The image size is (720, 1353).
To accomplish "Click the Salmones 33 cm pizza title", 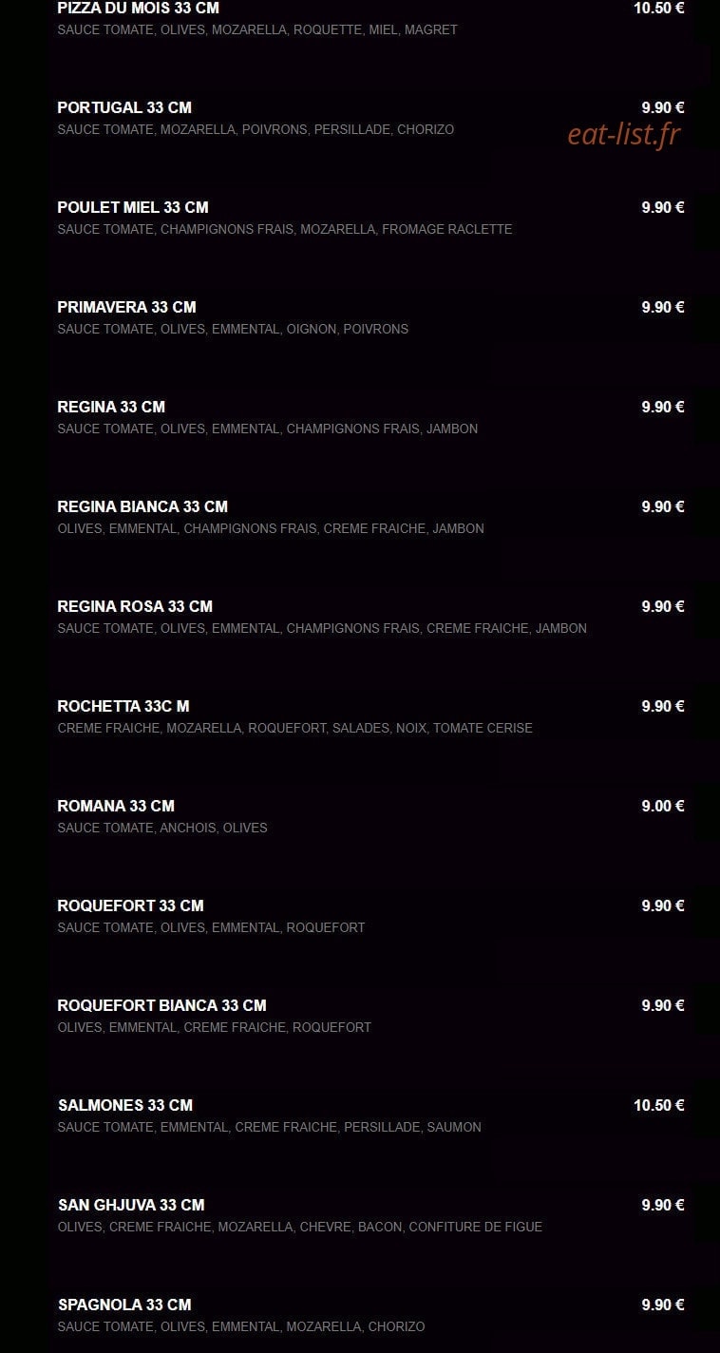I will click(125, 1105).
